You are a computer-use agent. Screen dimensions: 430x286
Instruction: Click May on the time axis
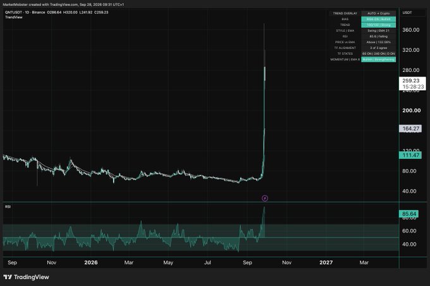[168, 263]
